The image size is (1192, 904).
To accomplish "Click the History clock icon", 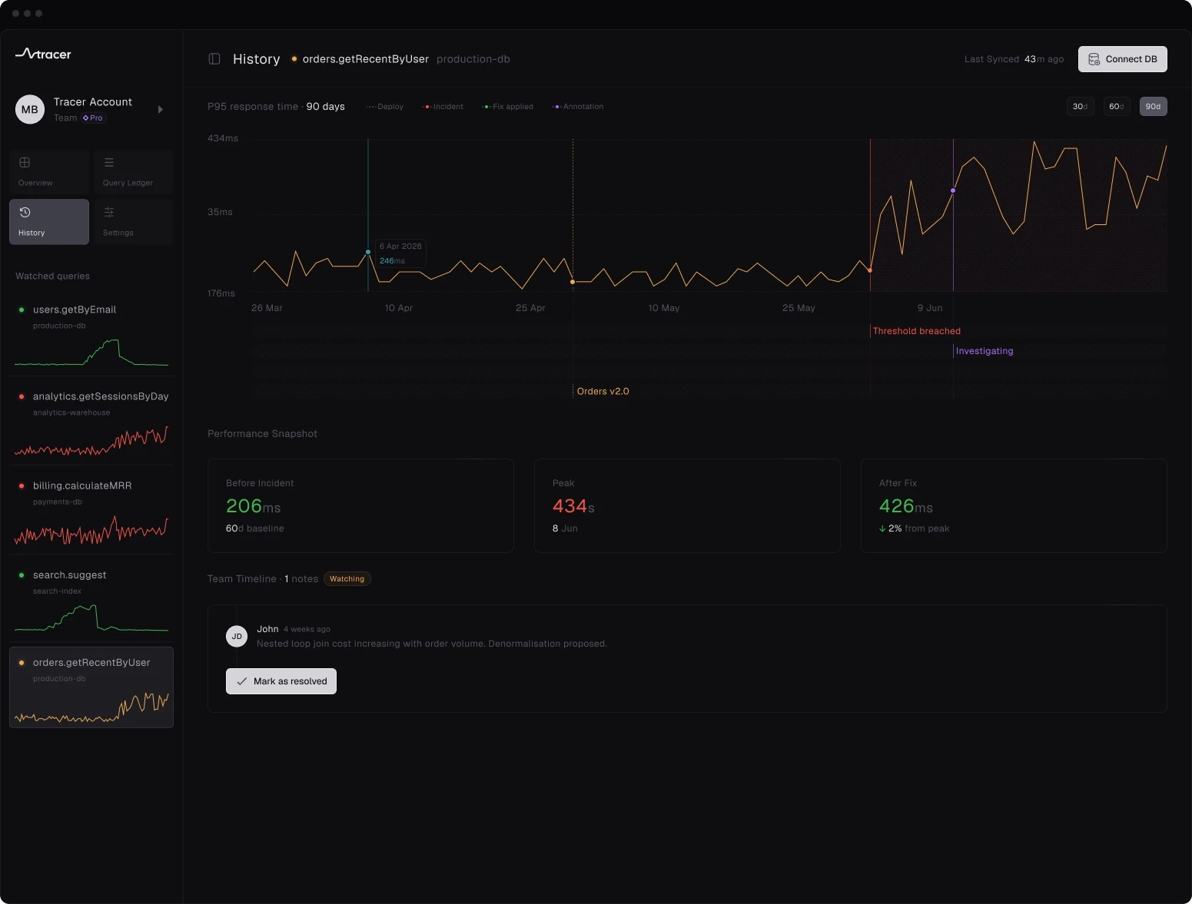I will [25, 212].
